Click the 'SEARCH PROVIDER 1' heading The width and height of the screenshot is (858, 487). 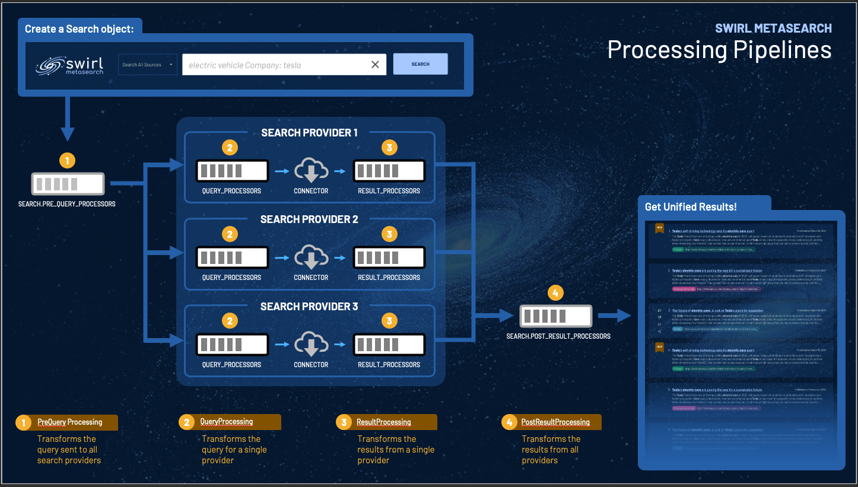tap(310, 132)
